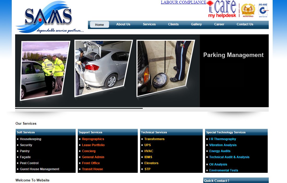Click the SAMS company logo
Viewport: 287px width, 183px height.
pos(50,17)
